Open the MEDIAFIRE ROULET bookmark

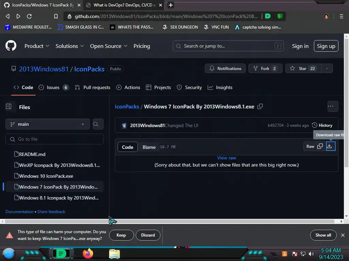(28, 27)
